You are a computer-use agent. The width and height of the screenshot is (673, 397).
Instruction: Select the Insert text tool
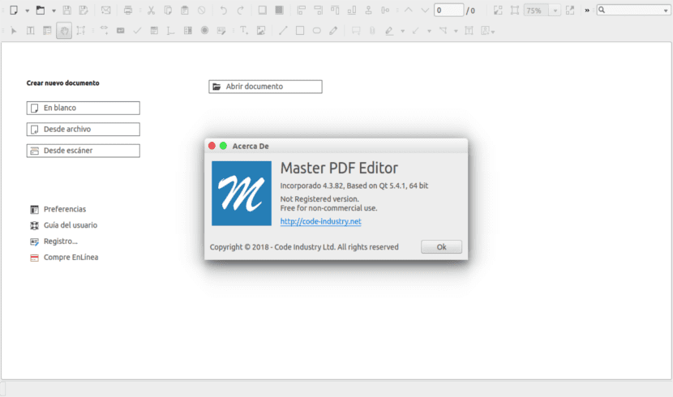pyautogui.click(x=244, y=31)
